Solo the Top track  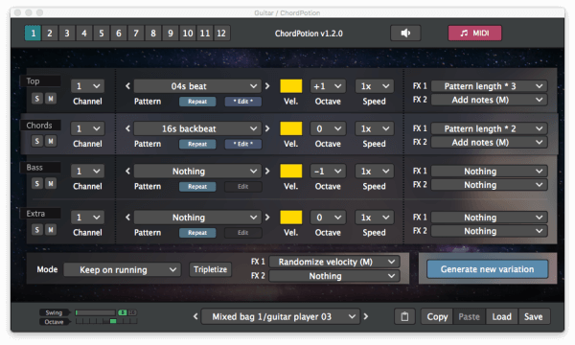pos(37,99)
